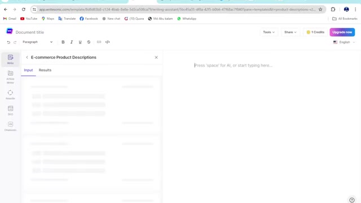The width and height of the screenshot is (361, 203).
Task: Expand the Share dropdown
Action: tap(290, 32)
